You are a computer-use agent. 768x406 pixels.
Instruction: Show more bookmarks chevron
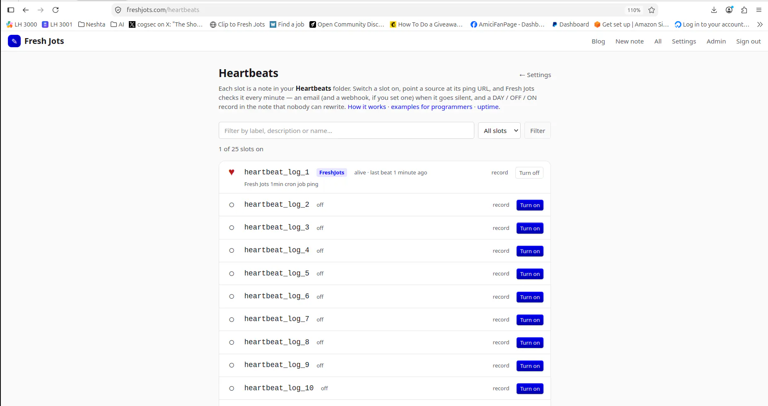(x=760, y=24)
